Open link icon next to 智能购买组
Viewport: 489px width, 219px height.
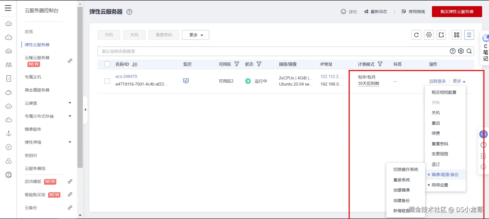pos(70,195)
